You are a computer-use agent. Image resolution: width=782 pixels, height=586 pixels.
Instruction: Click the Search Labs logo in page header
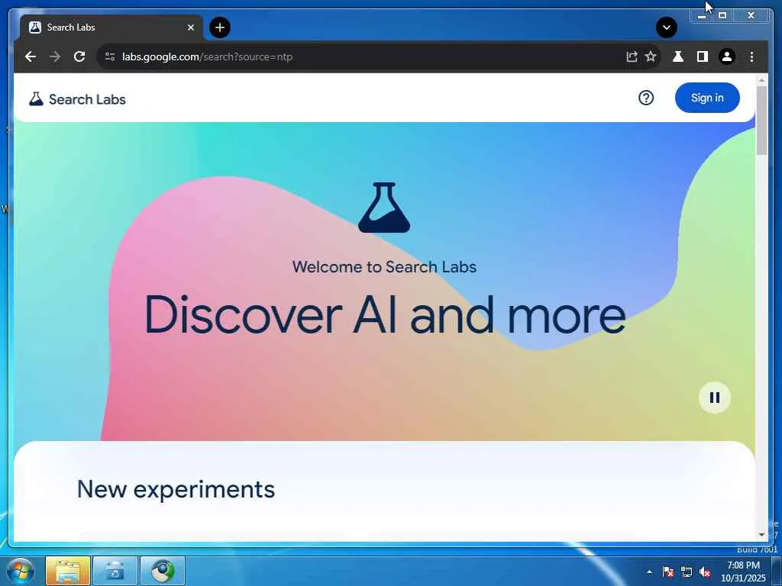point(77,99)
